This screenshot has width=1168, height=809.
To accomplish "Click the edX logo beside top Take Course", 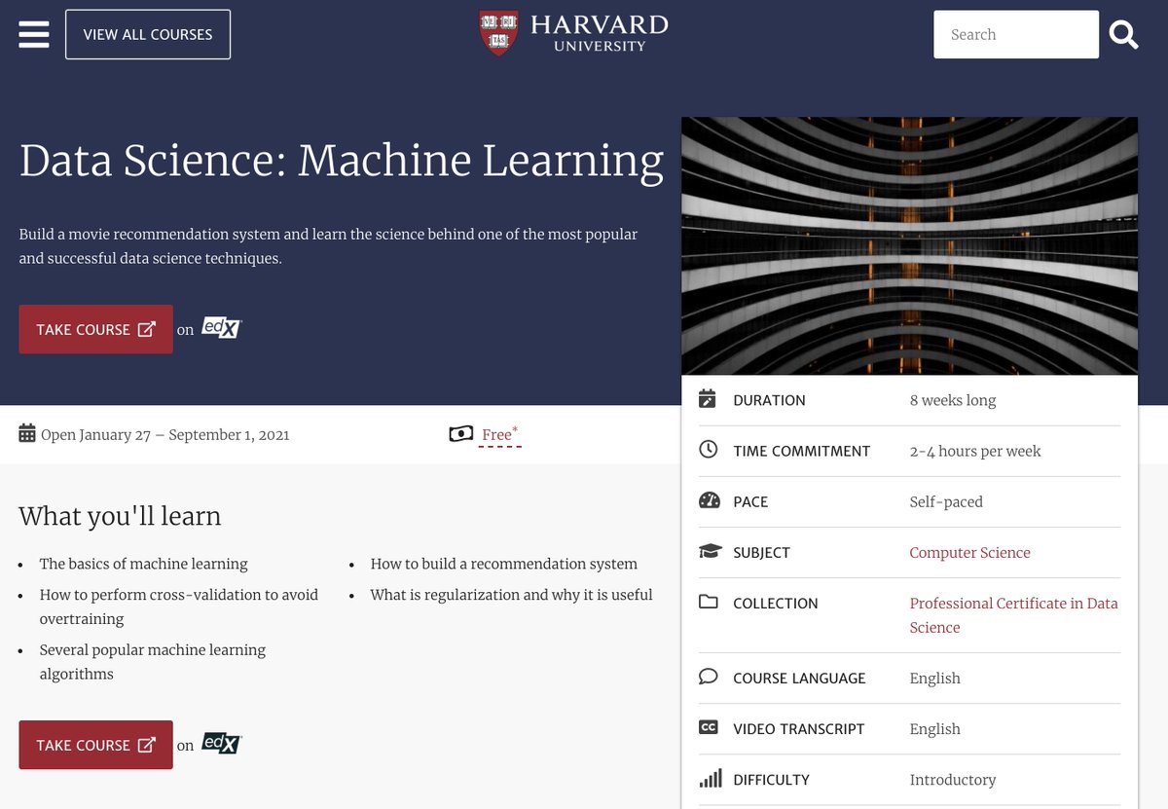I will click(x=221, y=328).
